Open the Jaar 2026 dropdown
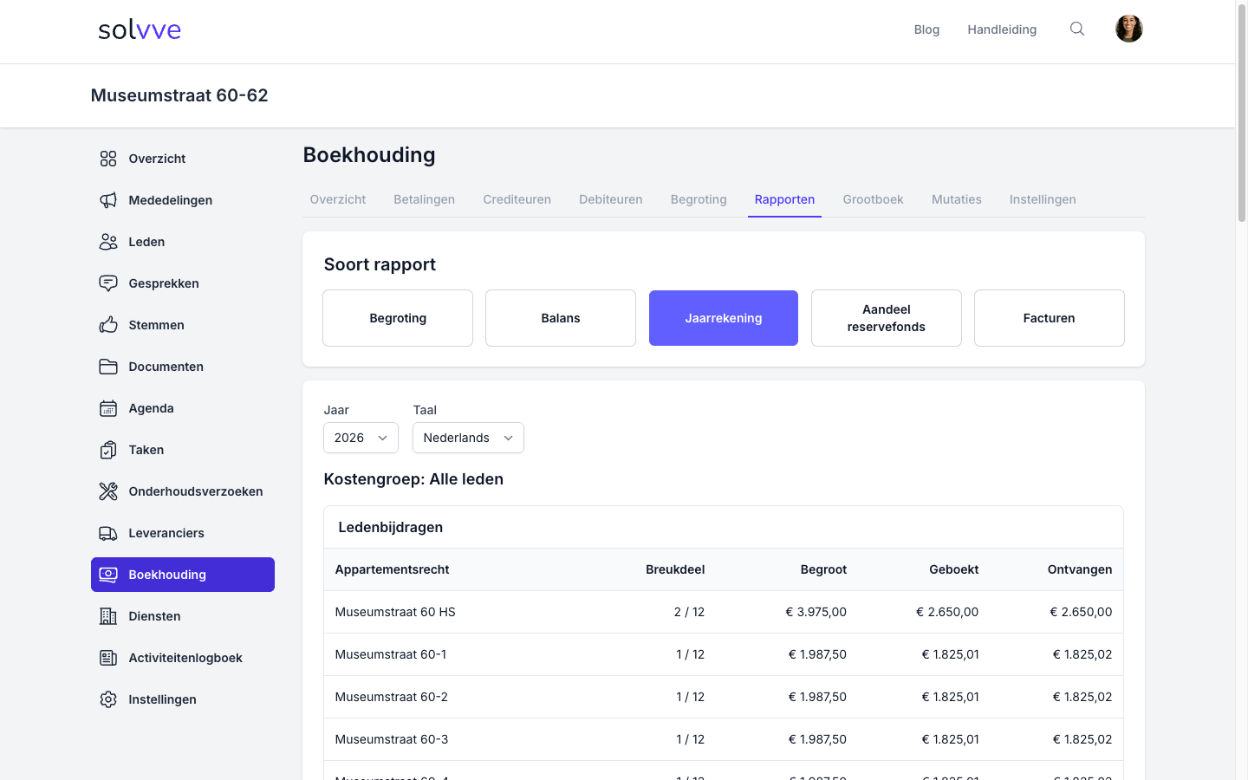Screen dimensions: 1248x780 click(361, 438)
